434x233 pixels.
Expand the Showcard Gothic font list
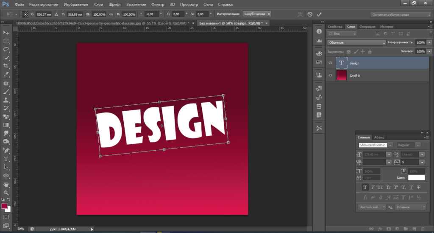390,145
